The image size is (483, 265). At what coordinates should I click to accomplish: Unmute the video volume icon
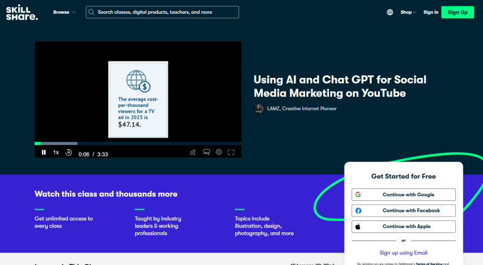click(x=193, y=153)
